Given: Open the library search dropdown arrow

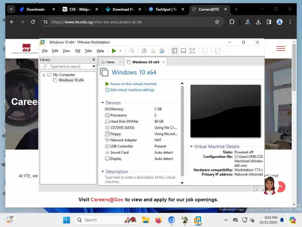Looking at the screenshot, I should point(94,67).
